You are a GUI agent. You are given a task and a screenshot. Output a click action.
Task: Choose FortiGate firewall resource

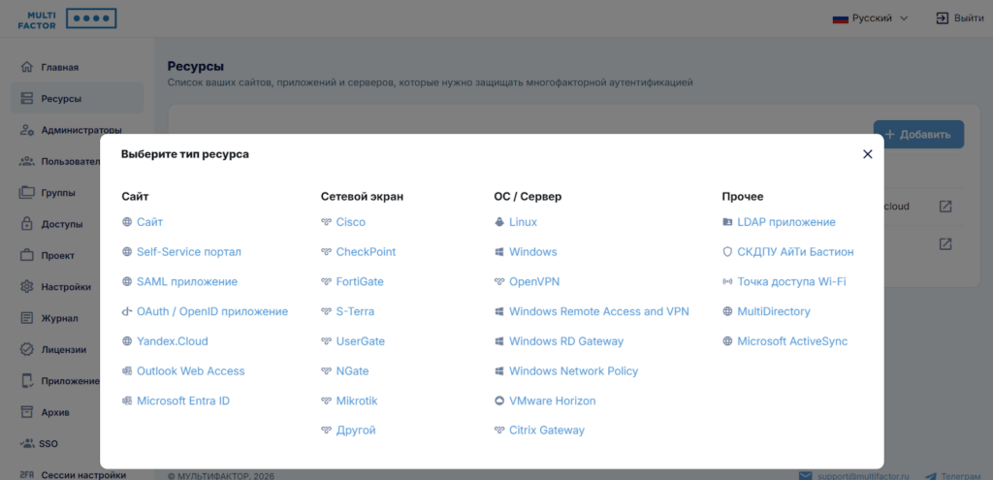(x=360, y=282)
